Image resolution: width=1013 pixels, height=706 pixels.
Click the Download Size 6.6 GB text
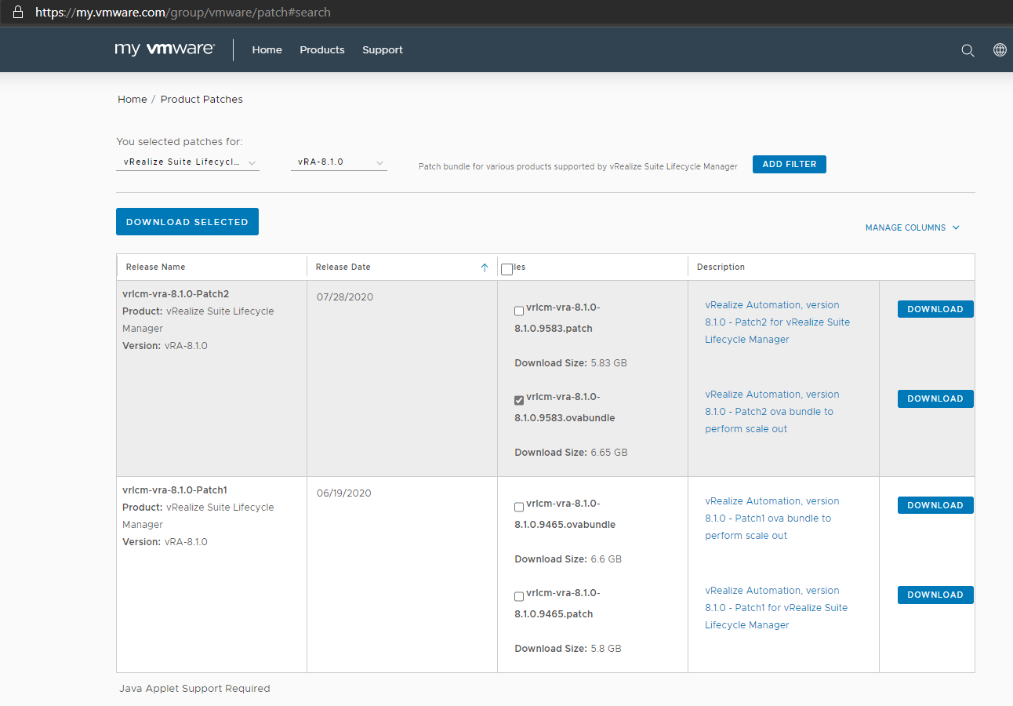pos(568,559)
